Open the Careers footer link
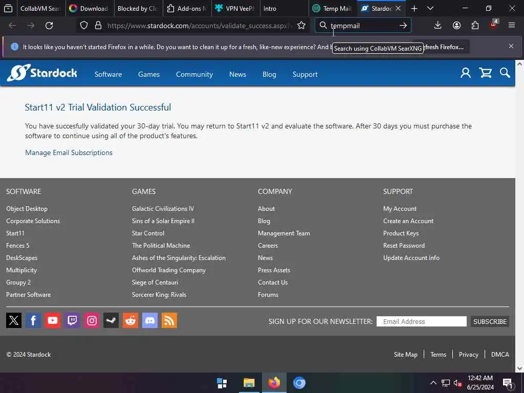Image resolution: width=524 pixels, height=393 pixels. tap(268, 246)
